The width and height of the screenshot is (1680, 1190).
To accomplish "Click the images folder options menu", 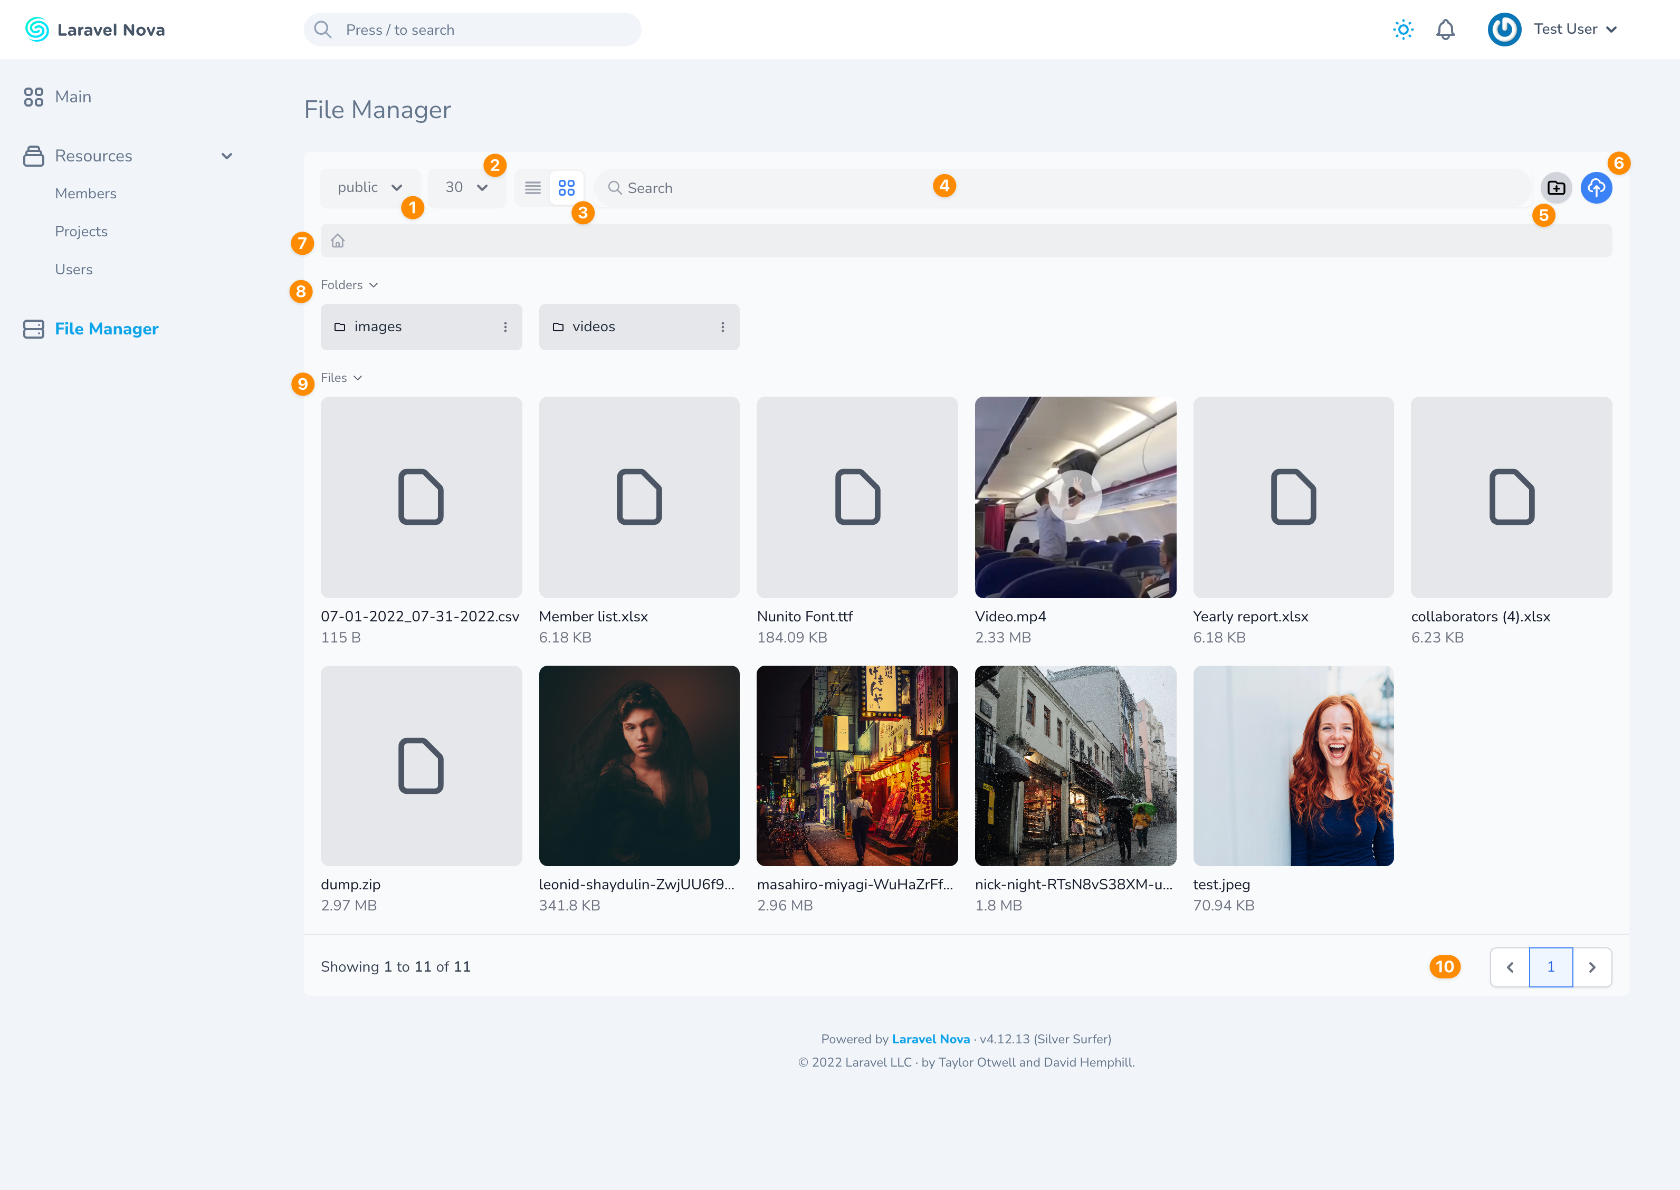I will (x=505, y=327).
